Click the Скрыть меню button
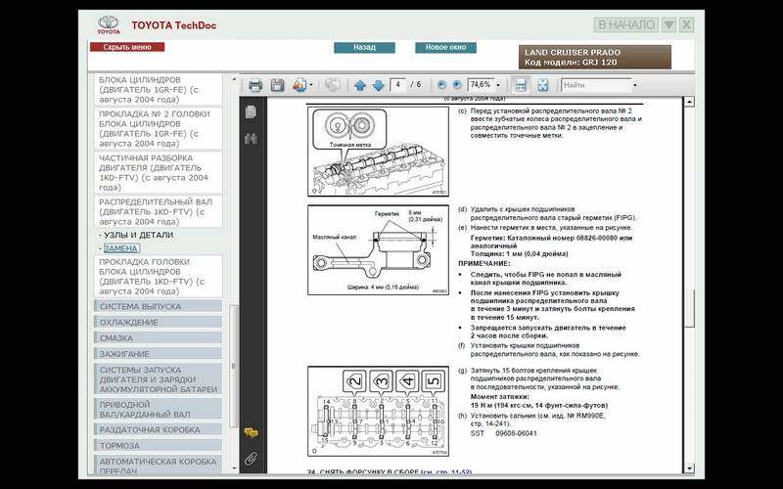The width and height of the screenshot is (783, 489). click(x=127, y=47)
